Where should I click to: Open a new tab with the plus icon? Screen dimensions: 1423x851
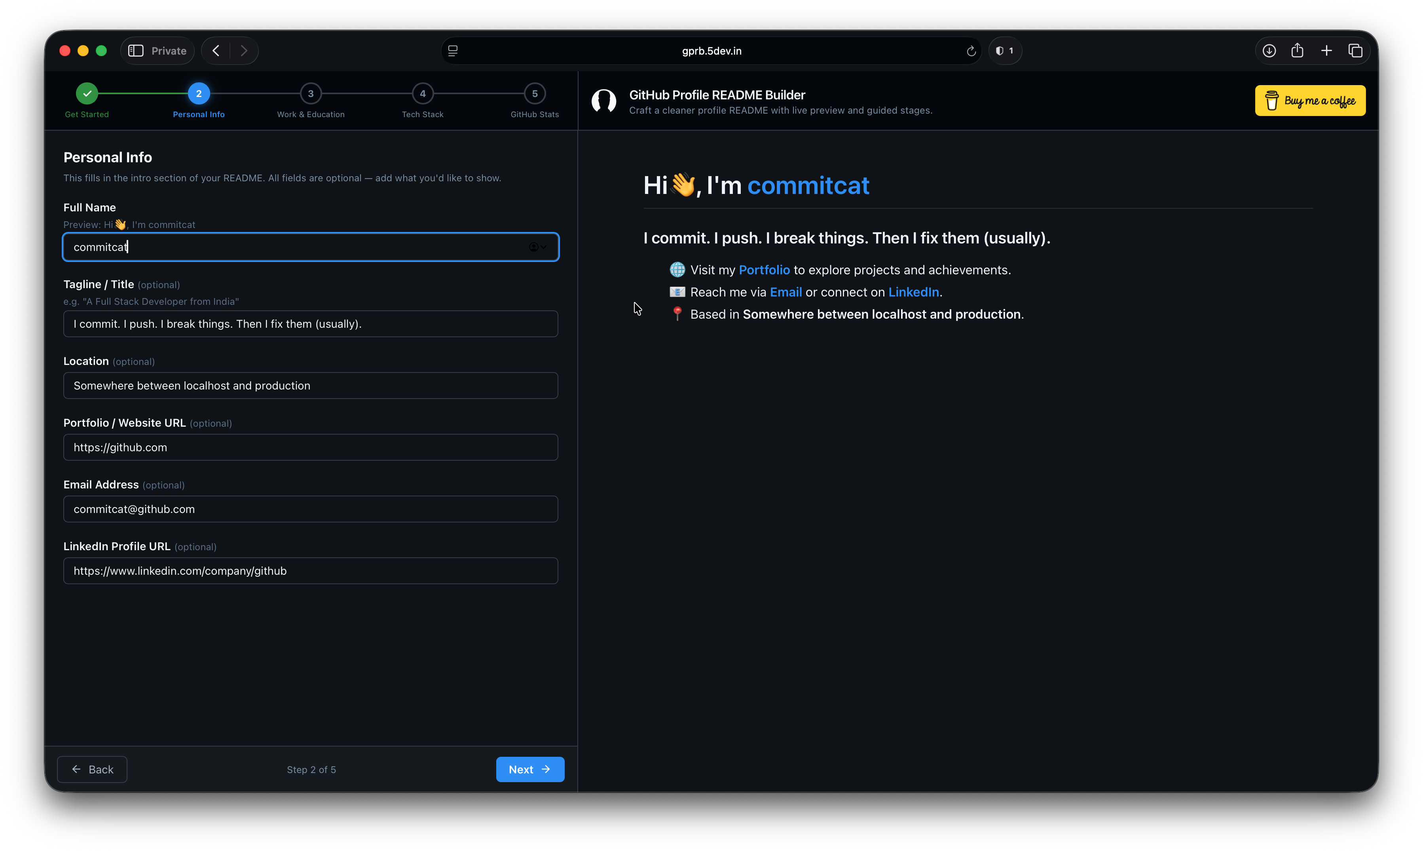pyautogui.click(x=1327, y=50)
